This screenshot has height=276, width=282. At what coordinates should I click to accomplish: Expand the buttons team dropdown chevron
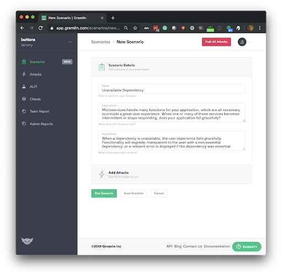coord(70,42)
